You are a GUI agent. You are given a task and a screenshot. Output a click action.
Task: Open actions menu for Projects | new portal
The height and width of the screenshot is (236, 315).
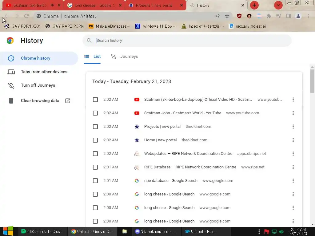tap(293, 127)
